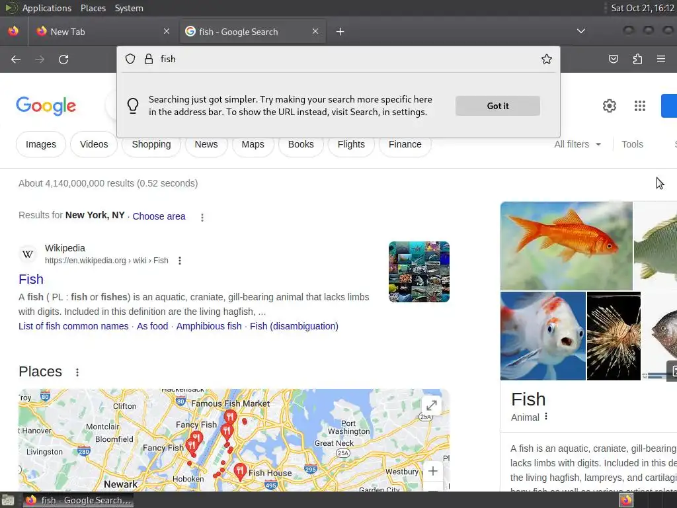The image size is (677, 508).
Task: Open the Tools options
Action: coord(632,144)
